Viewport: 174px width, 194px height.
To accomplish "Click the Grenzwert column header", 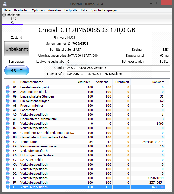I will click(x=122, y=82).
